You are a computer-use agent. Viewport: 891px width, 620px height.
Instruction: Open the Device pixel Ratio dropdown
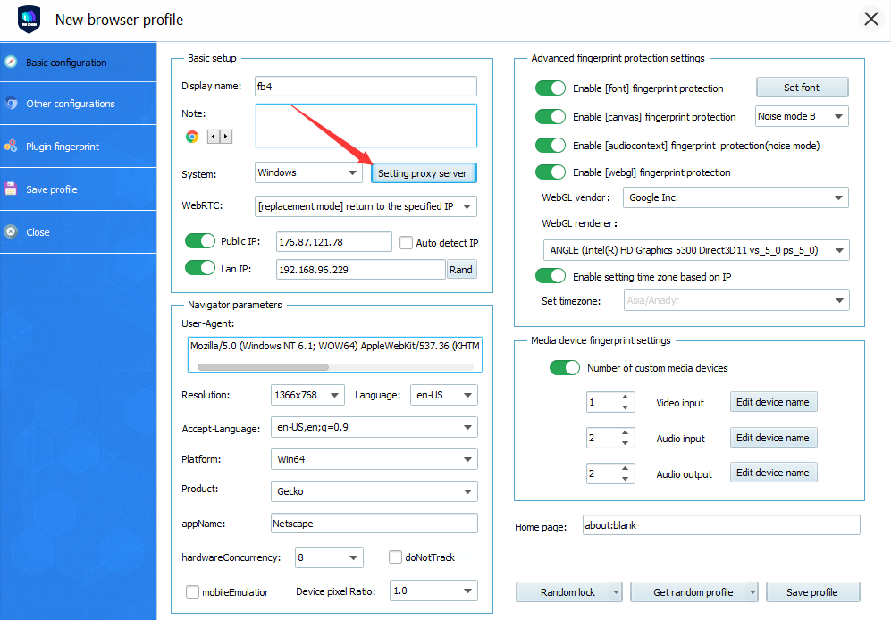point(433,591)
